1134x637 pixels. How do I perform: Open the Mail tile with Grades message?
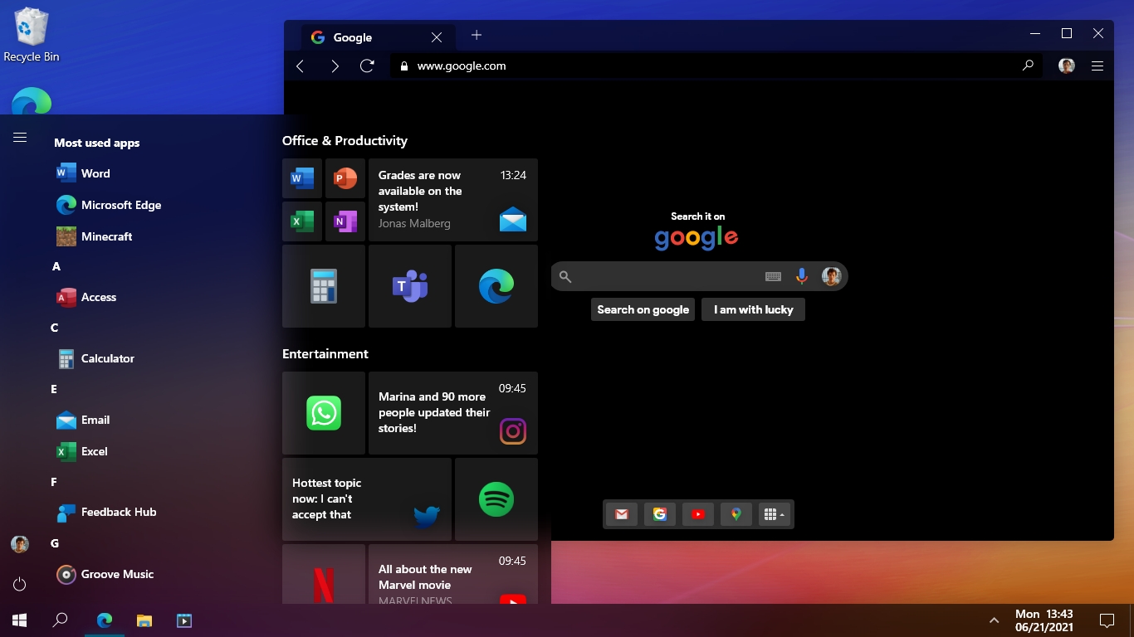(x=453, y=200)
